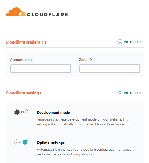Click the Account email label
The width and height of the screenshot is (149, 163).
pos(22,60)
